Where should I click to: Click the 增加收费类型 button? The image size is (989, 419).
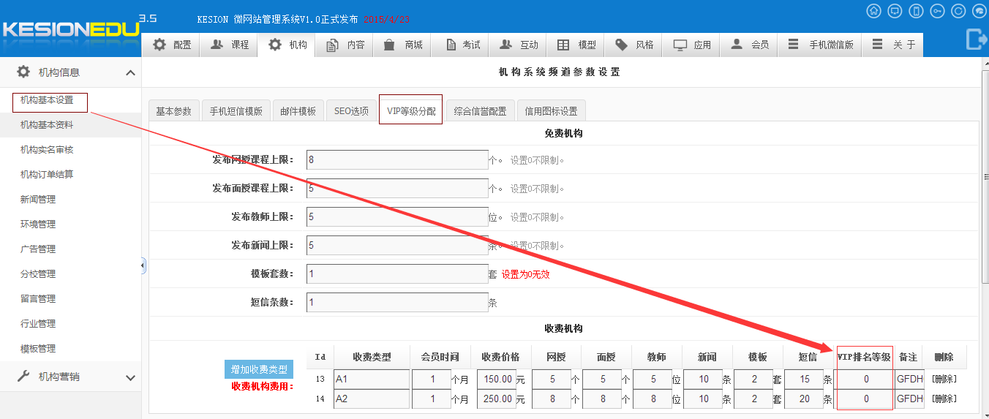pyautogui.click(x=258, y=369)
